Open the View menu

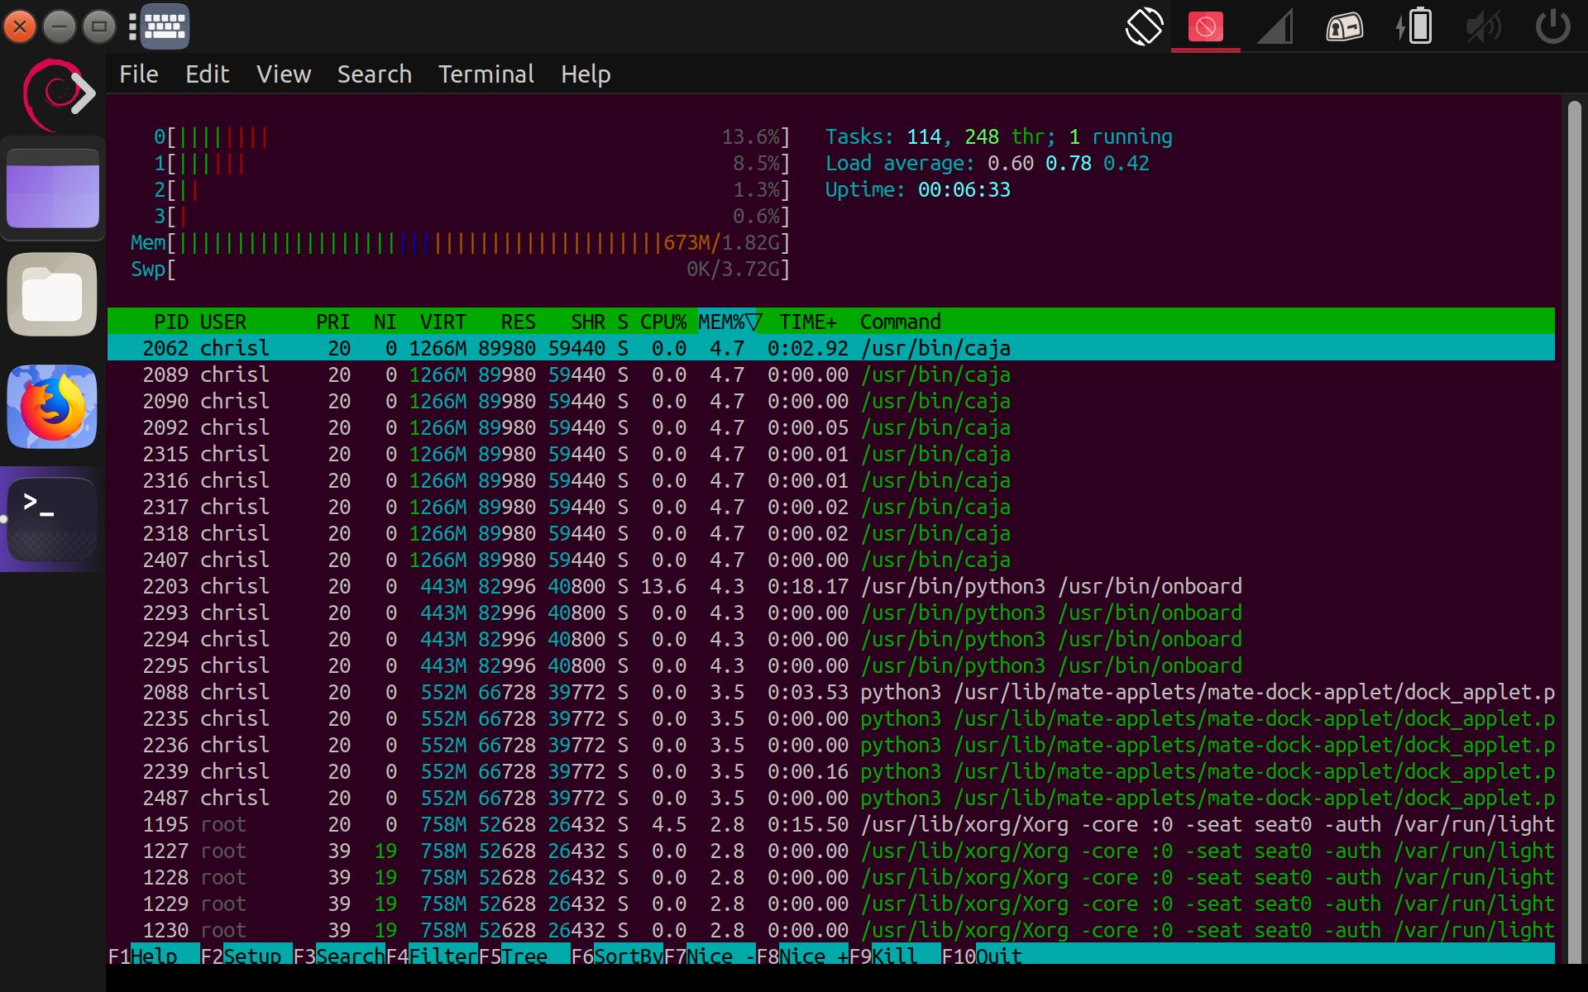(284, 74)
